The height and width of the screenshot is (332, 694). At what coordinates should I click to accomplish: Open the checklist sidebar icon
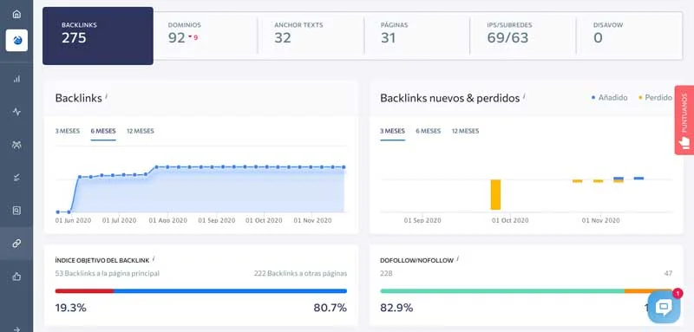[16, 178]
